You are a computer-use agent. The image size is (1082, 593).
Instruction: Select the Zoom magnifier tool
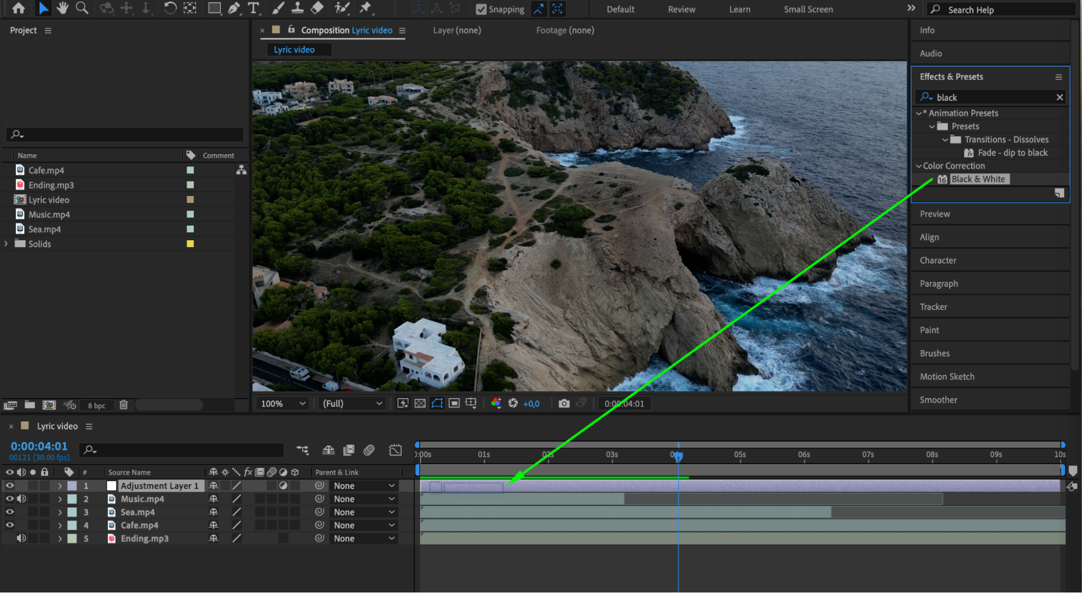[x=82, y=8]
